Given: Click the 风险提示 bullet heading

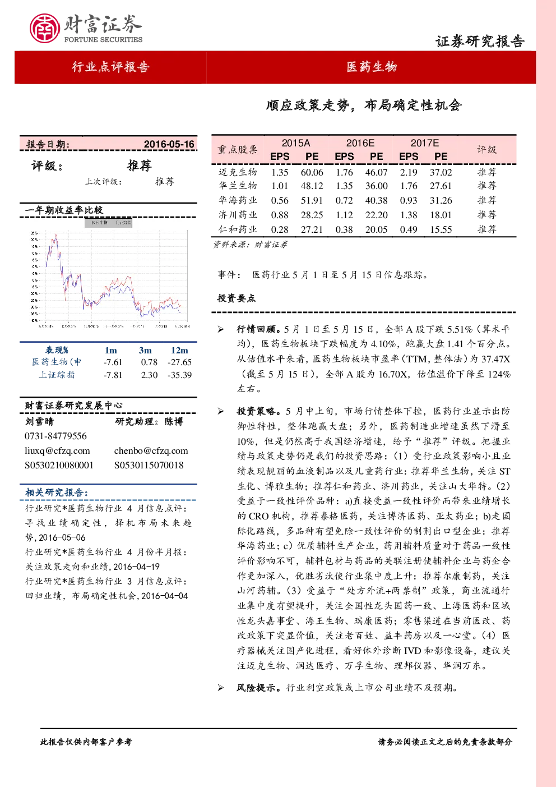Looking at the screenshot, I should click(x=259, y=688).
